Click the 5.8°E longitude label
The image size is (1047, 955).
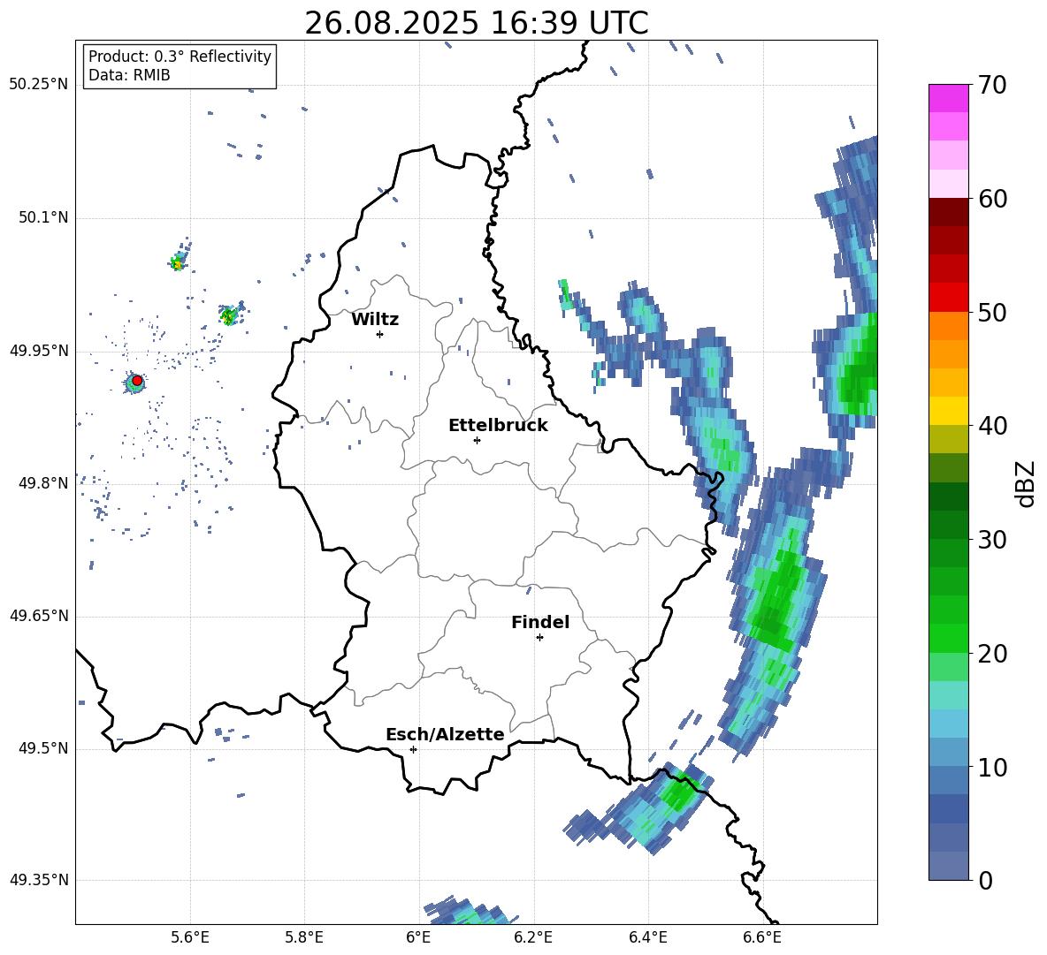click(x=304, y=937)
